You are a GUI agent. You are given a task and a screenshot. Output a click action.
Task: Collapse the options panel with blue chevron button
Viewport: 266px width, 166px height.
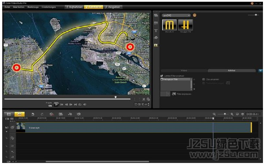[260, 70]
